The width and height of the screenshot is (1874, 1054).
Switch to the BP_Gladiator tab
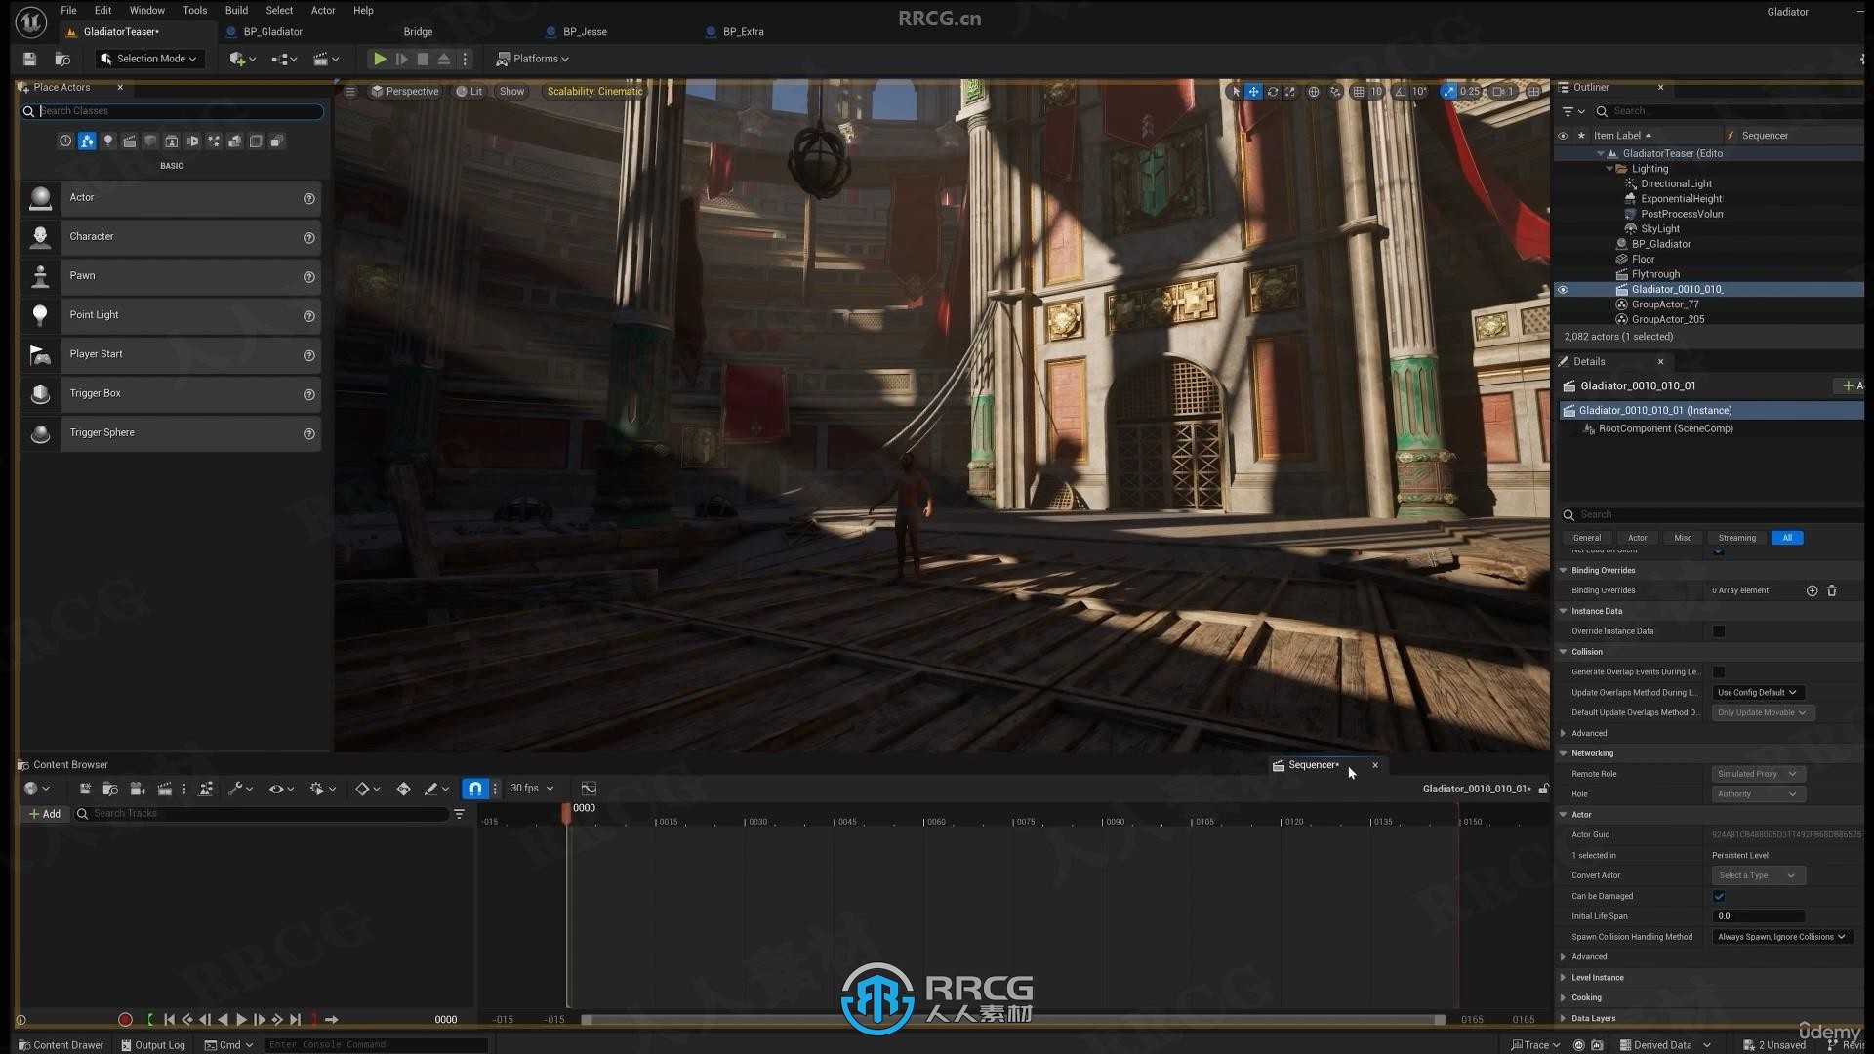pos(272,32)
